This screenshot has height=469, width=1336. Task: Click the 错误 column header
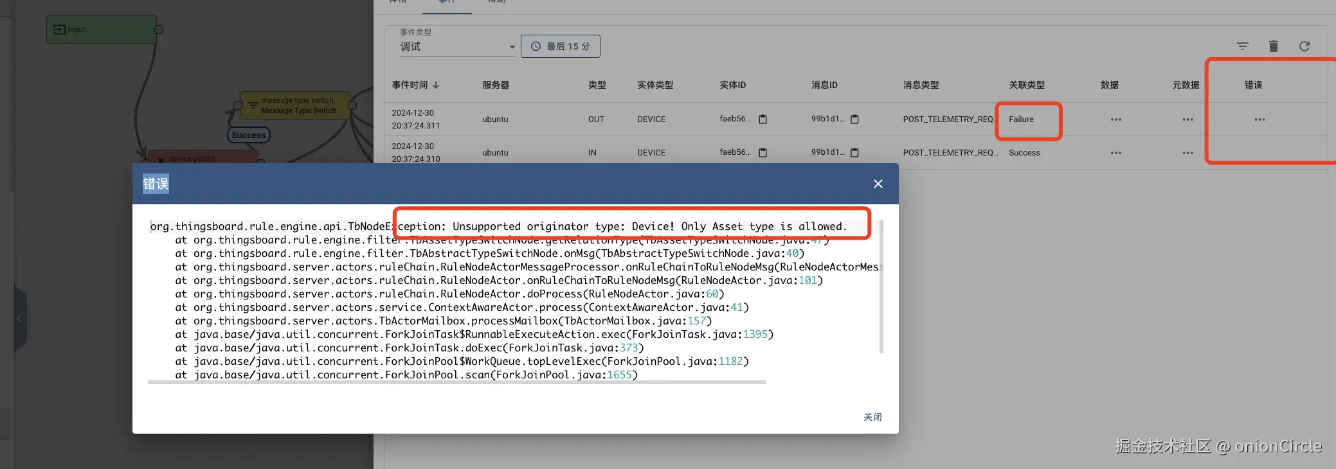[x=1253, y=85]
